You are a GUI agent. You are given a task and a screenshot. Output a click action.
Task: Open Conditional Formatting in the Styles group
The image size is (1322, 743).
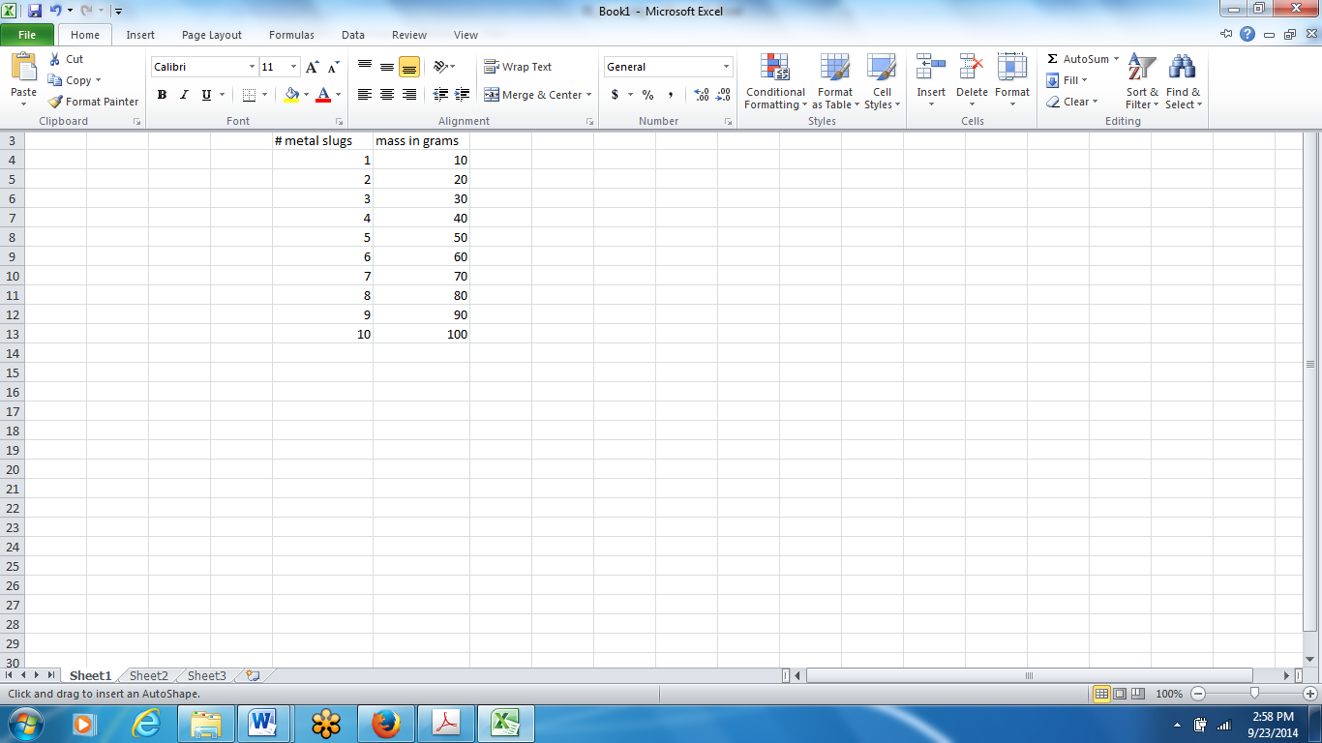coord(774,83)
